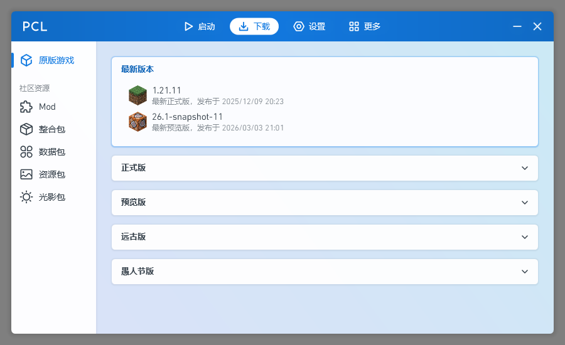Open 整合包 in the sidebar
The height and width of the screenshot is (345, 565).
click(x=54, y=129)
